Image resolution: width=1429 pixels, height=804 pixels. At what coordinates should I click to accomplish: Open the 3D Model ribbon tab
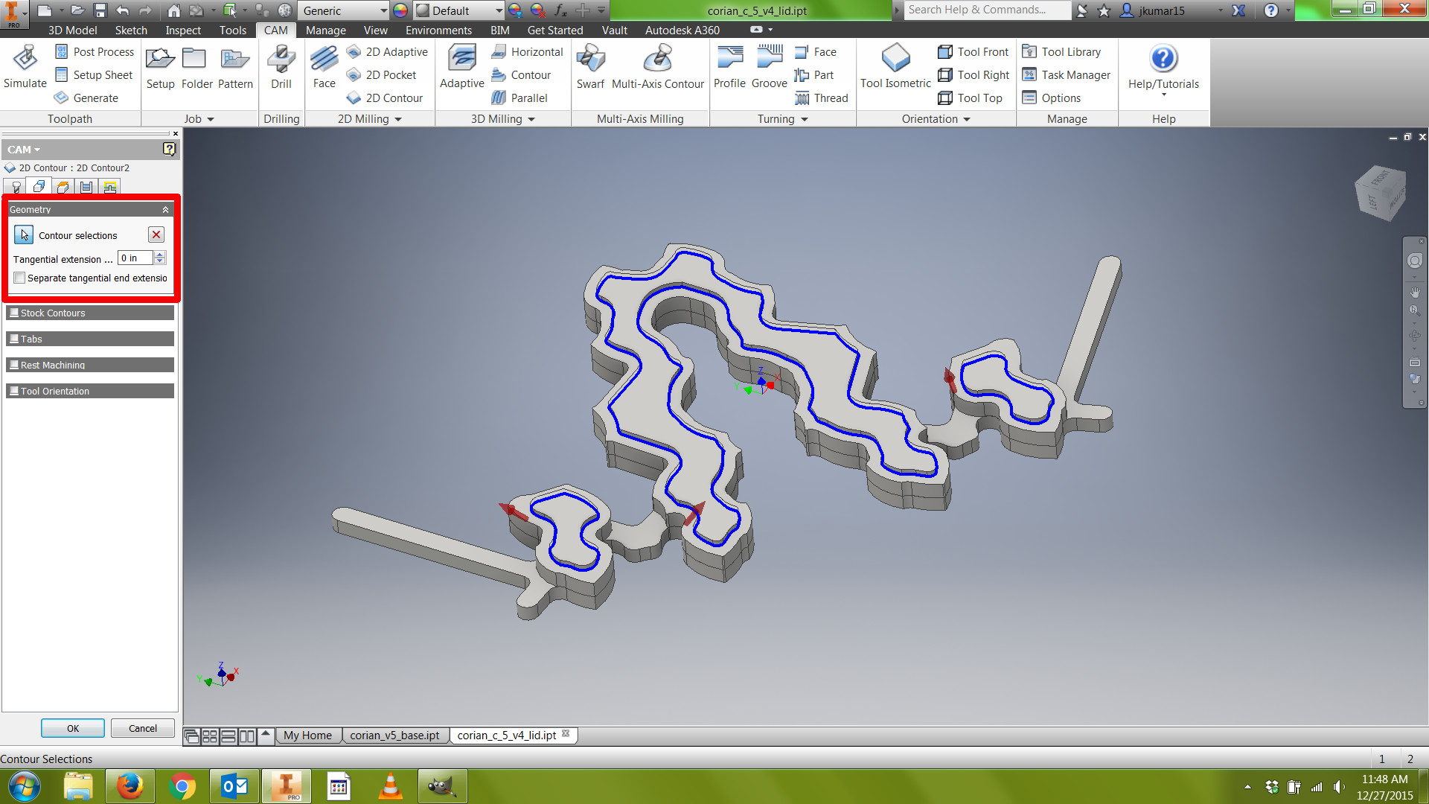[72, 31]
